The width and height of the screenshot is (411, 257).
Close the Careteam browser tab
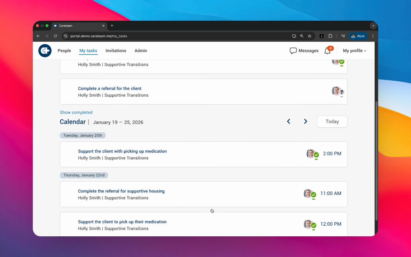click(103, 26)
